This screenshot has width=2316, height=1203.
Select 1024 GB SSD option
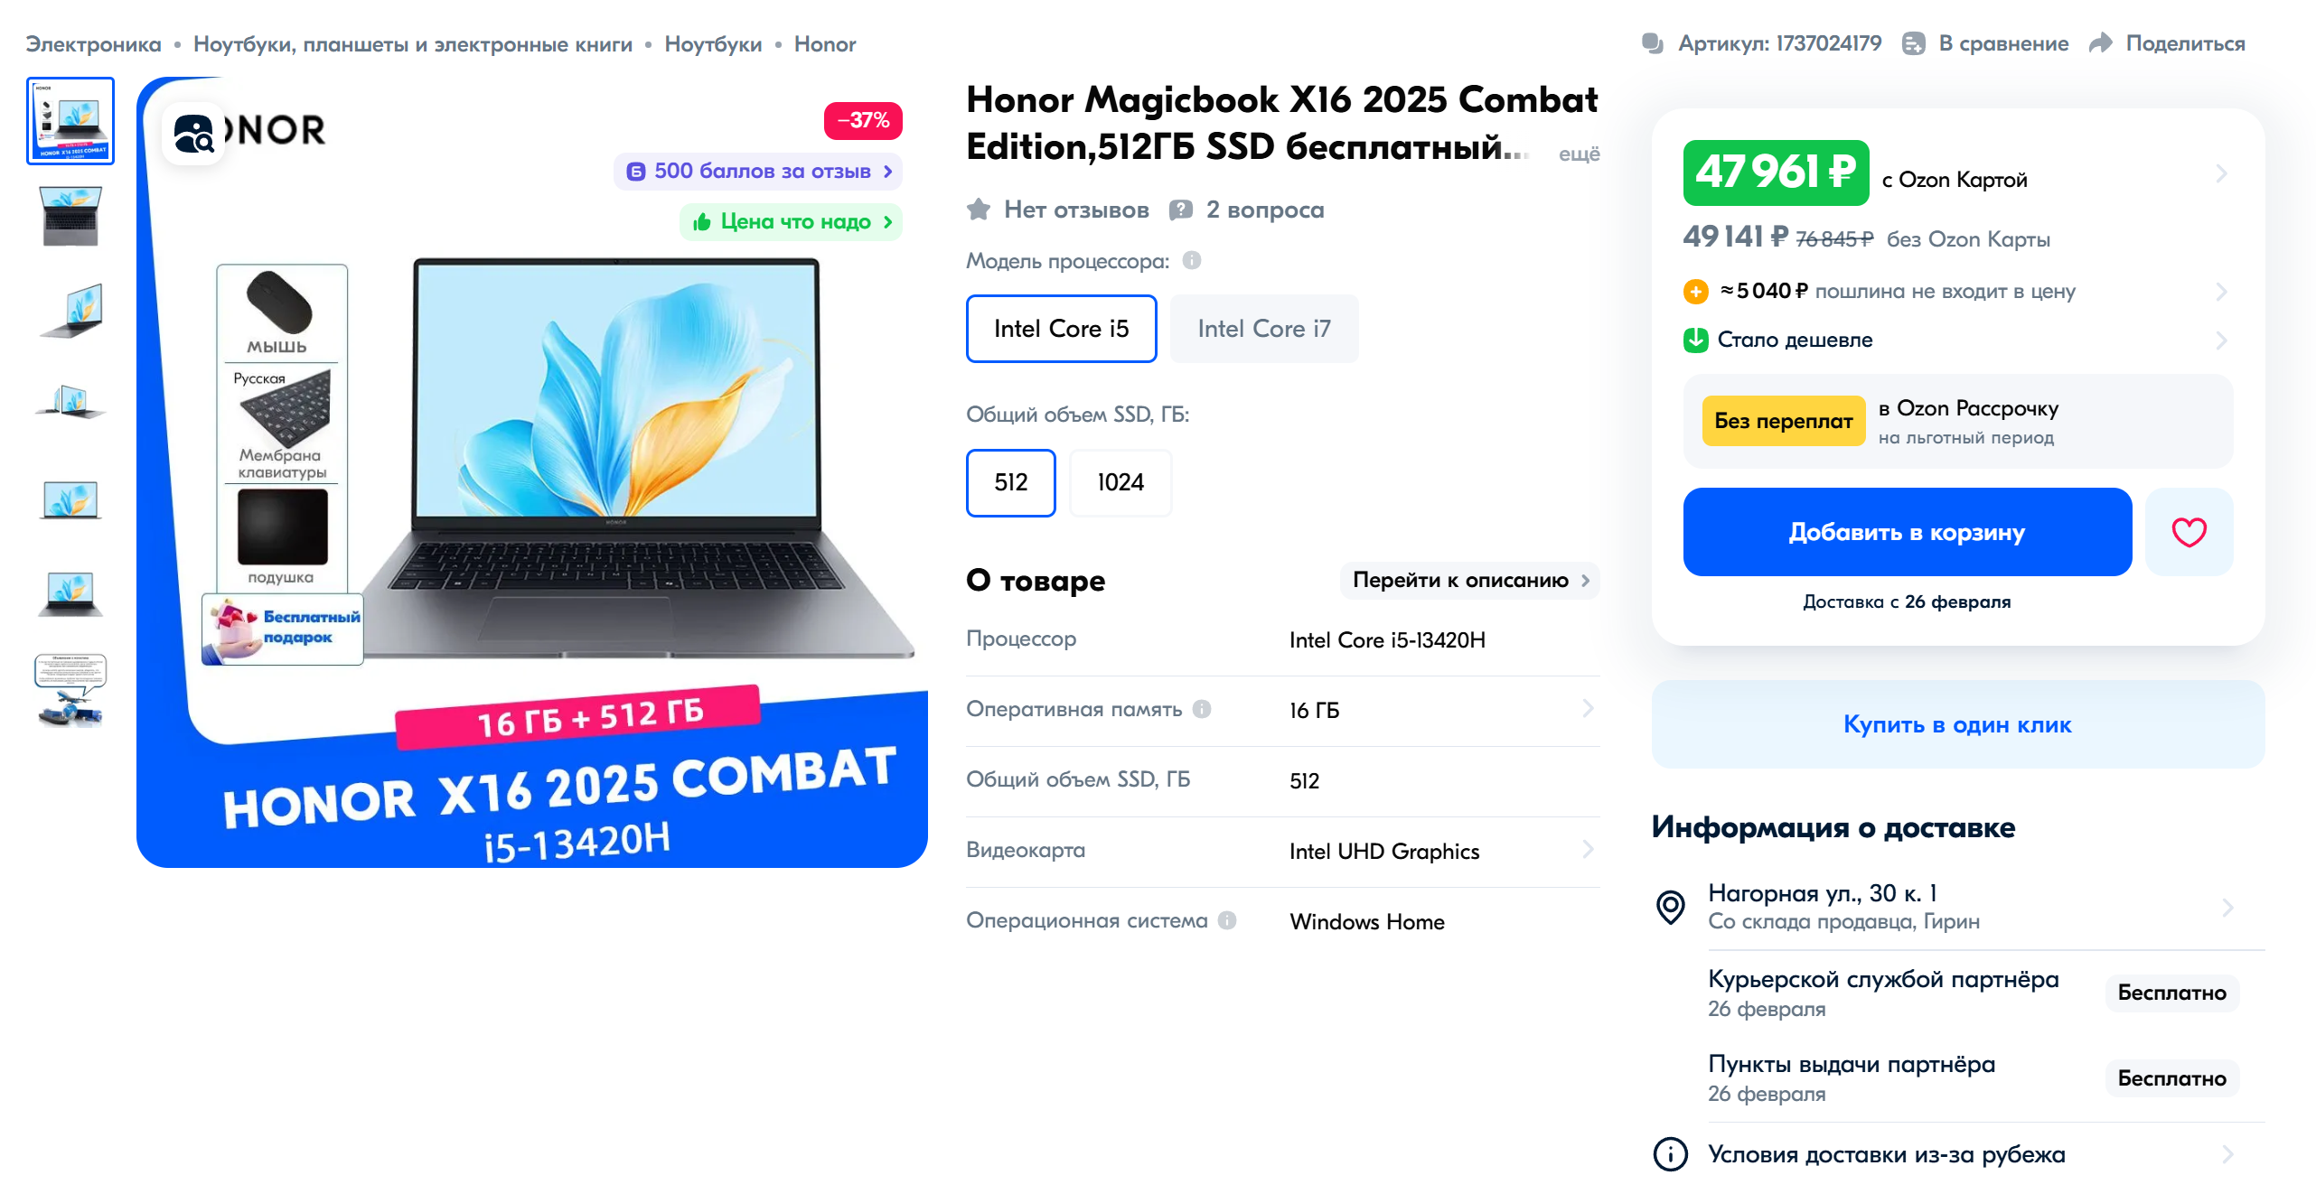[1120, 482]
